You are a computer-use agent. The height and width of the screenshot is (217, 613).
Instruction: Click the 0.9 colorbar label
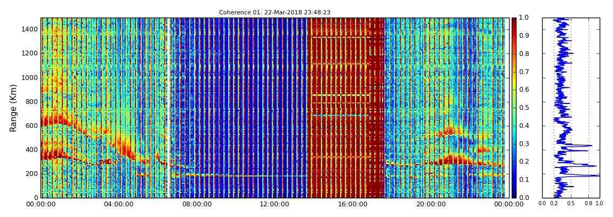(x=523, y=36)
